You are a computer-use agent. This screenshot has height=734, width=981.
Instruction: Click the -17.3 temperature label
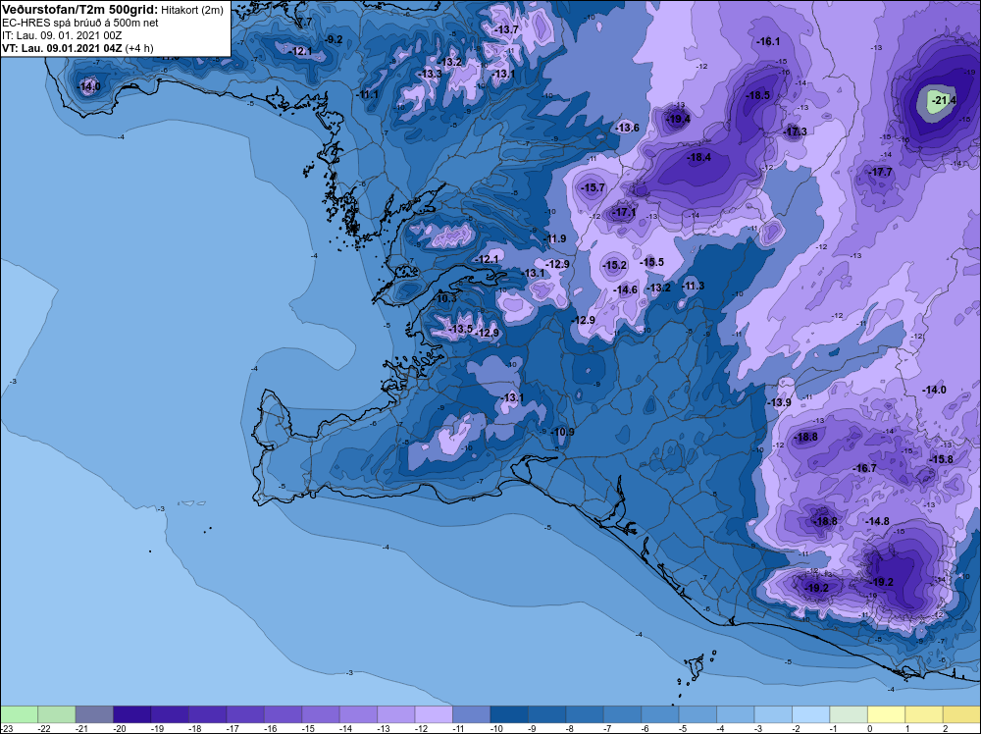796,131
